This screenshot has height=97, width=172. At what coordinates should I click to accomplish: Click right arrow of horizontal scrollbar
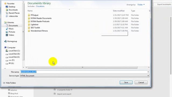149,67
